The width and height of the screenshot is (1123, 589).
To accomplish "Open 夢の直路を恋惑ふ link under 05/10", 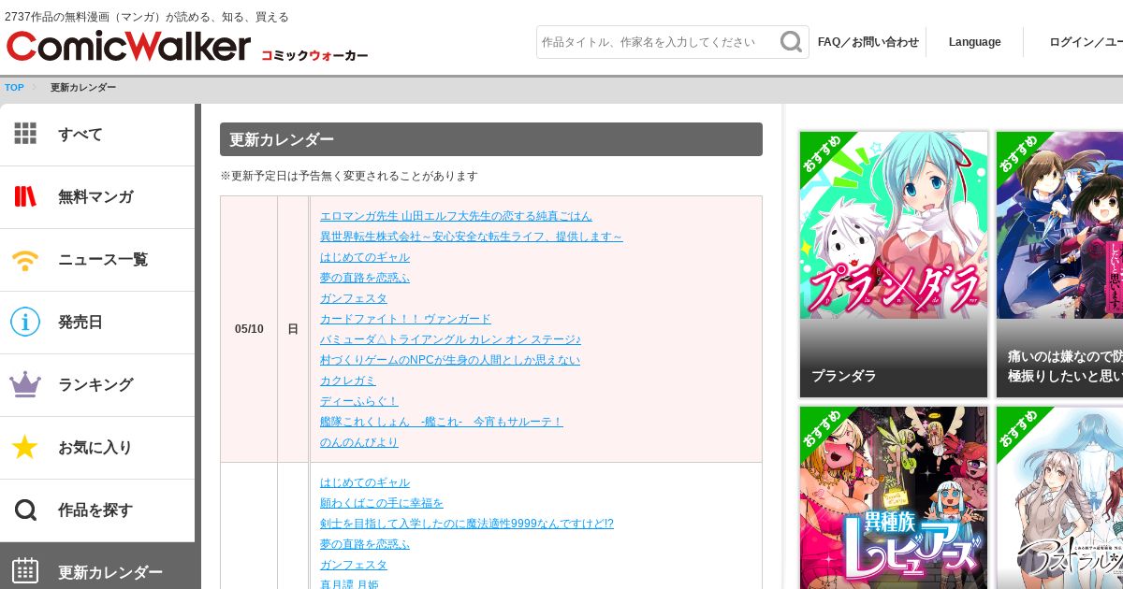I will pyautogui.click(x=365, y=278).
